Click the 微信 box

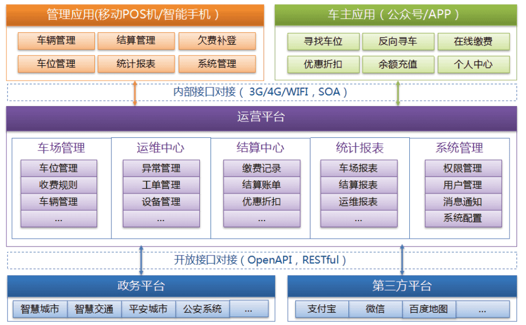tap(375, 309)
